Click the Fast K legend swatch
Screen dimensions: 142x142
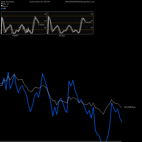2,6
